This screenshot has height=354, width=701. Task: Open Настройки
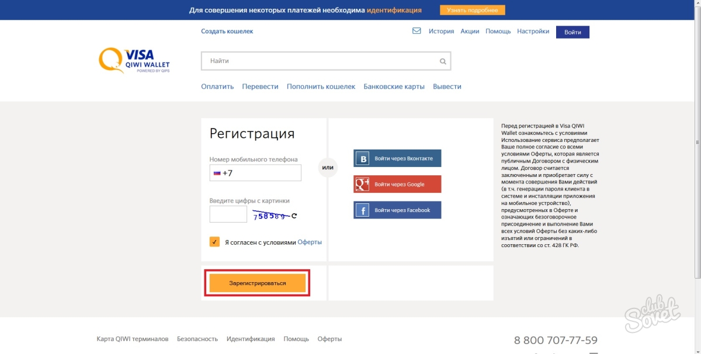(x=533, y=32)
